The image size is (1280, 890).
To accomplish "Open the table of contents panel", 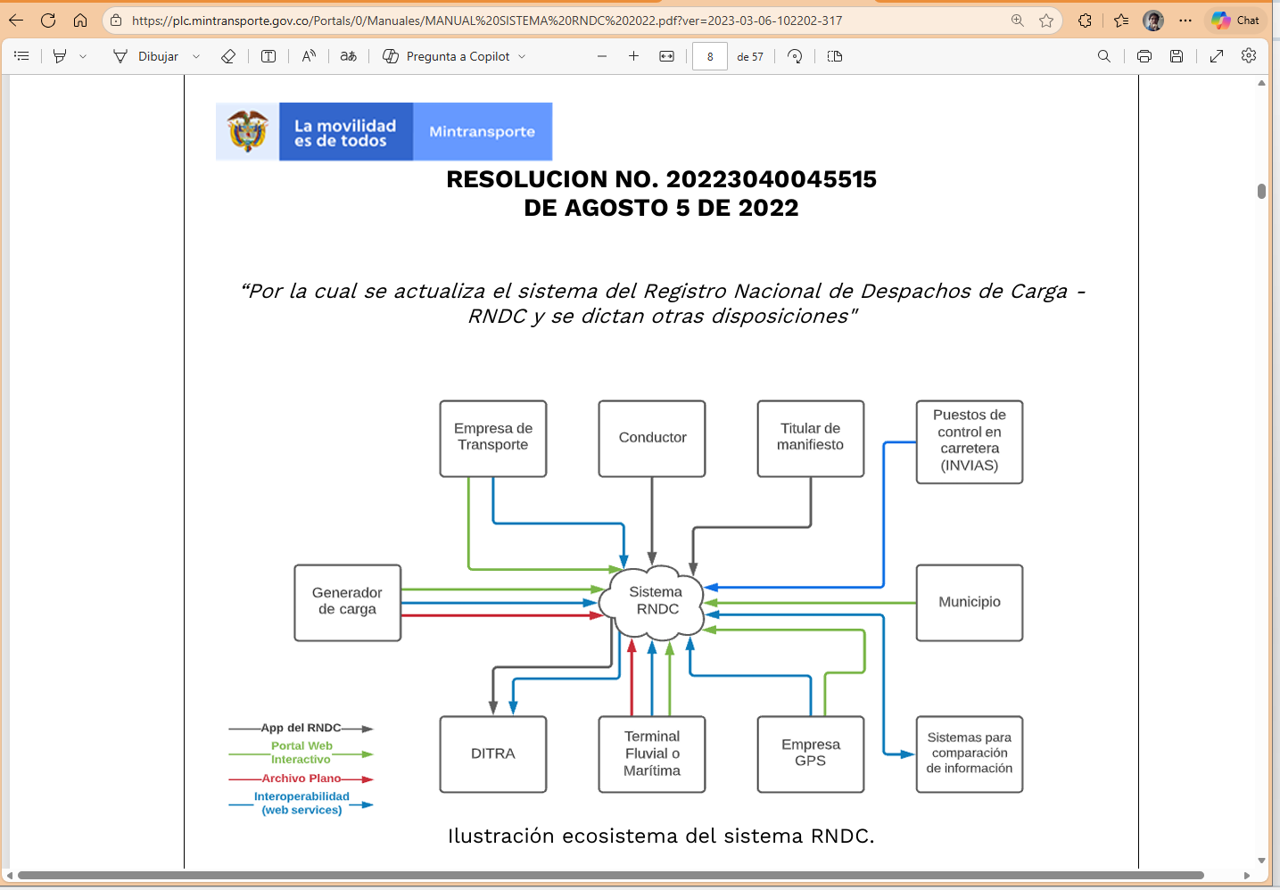I will tap(22, 56).
